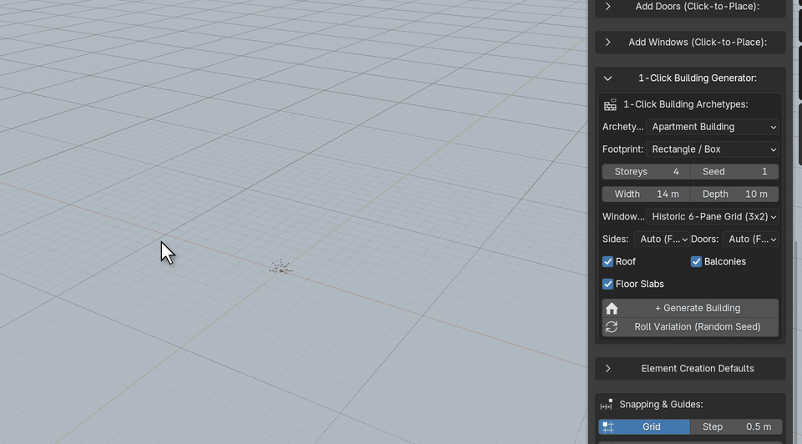Click the 1-Click Building Archetypes heading text
802x444 pixels.
[685, 104]
